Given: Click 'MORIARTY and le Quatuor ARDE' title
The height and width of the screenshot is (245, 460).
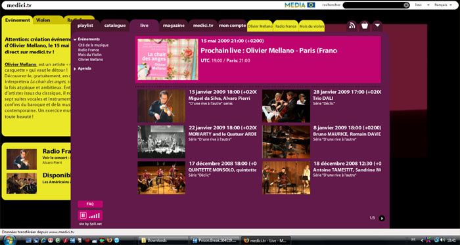Looking at the screenshot, I should 222,134.
